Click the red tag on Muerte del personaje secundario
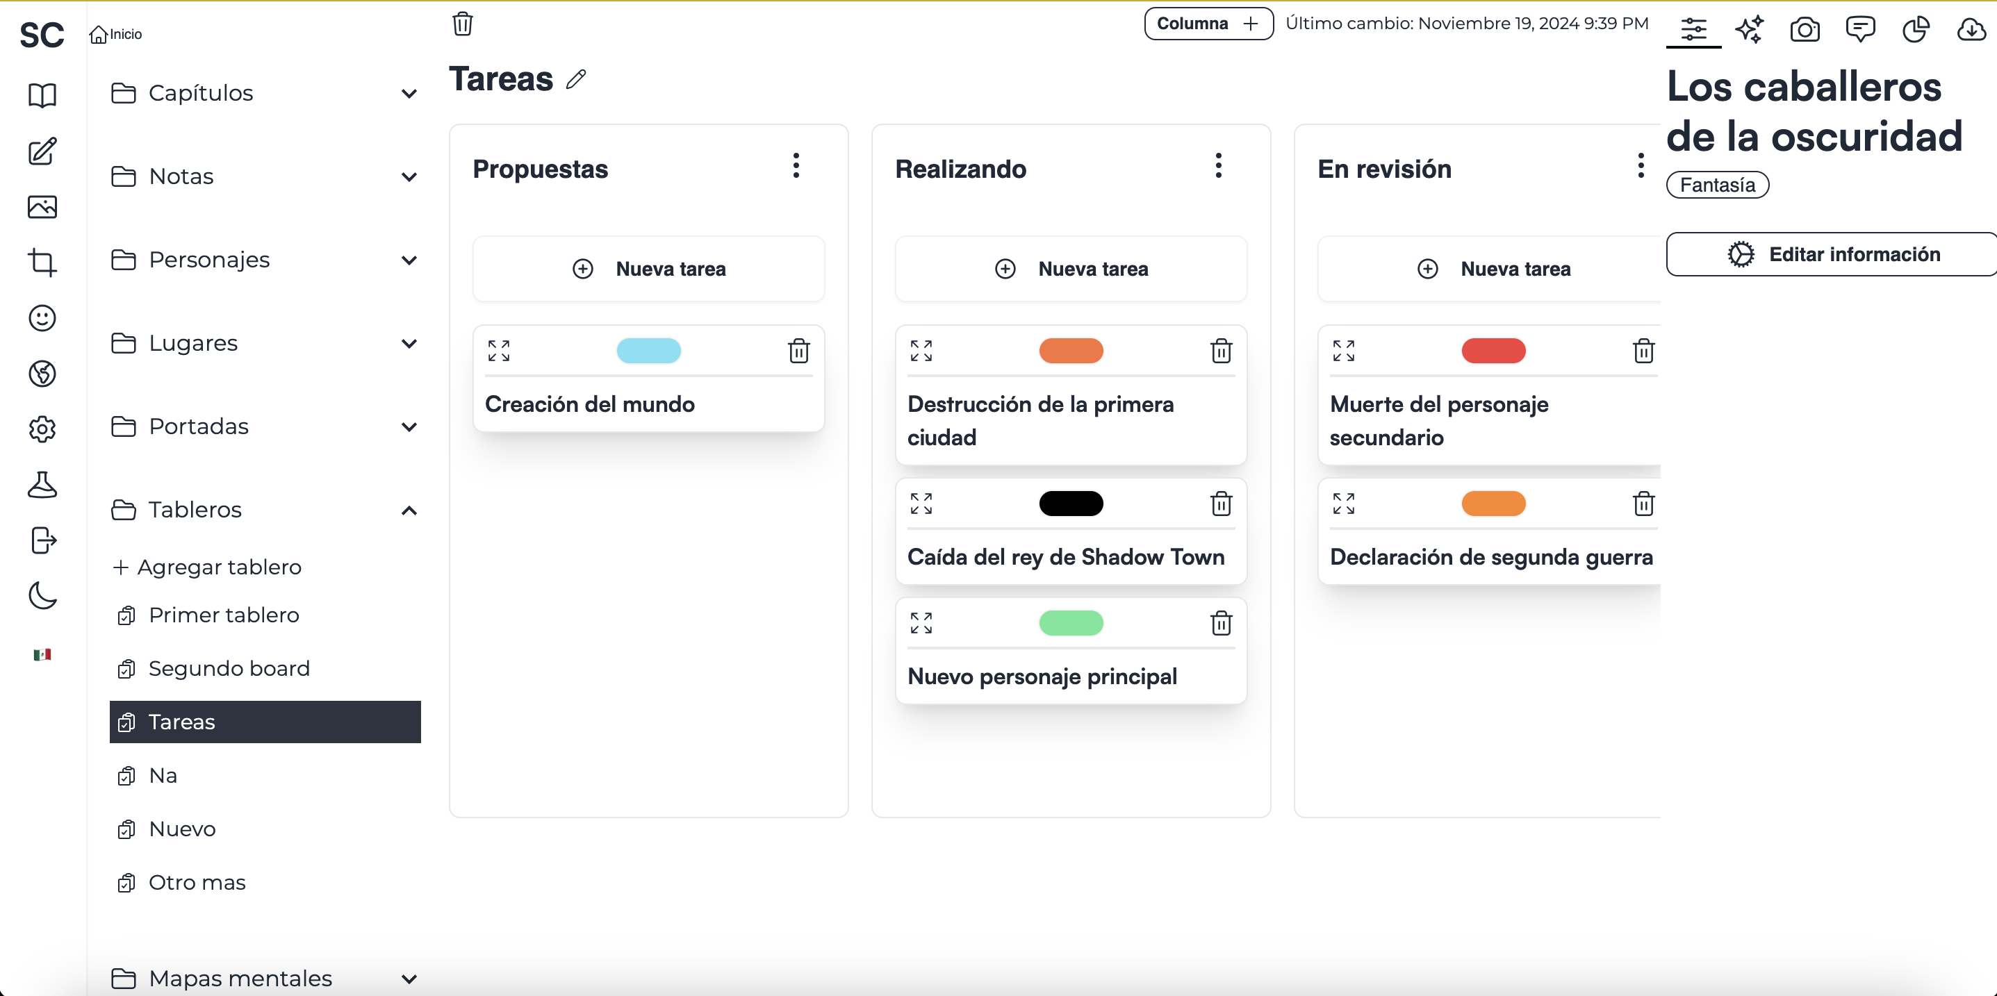1997x996 pixels. click(x=1494, y=351)
